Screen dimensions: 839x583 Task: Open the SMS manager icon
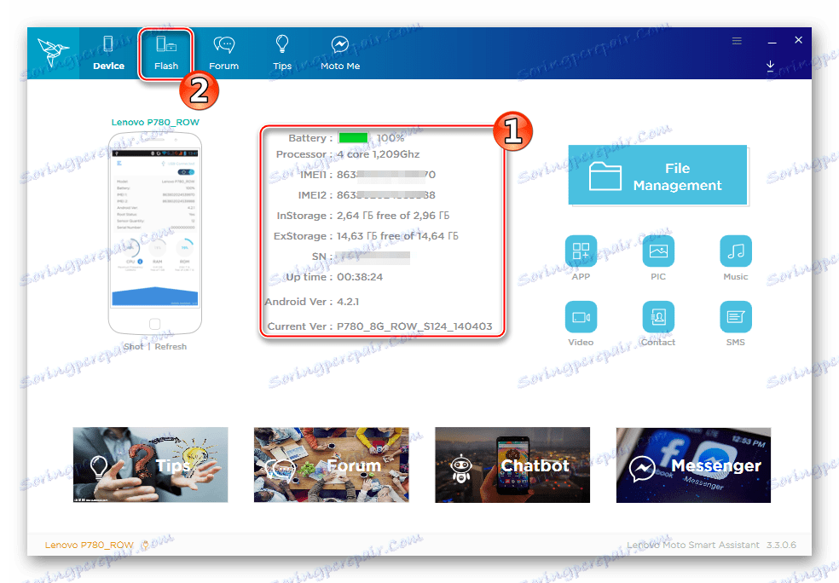[736, 316]
